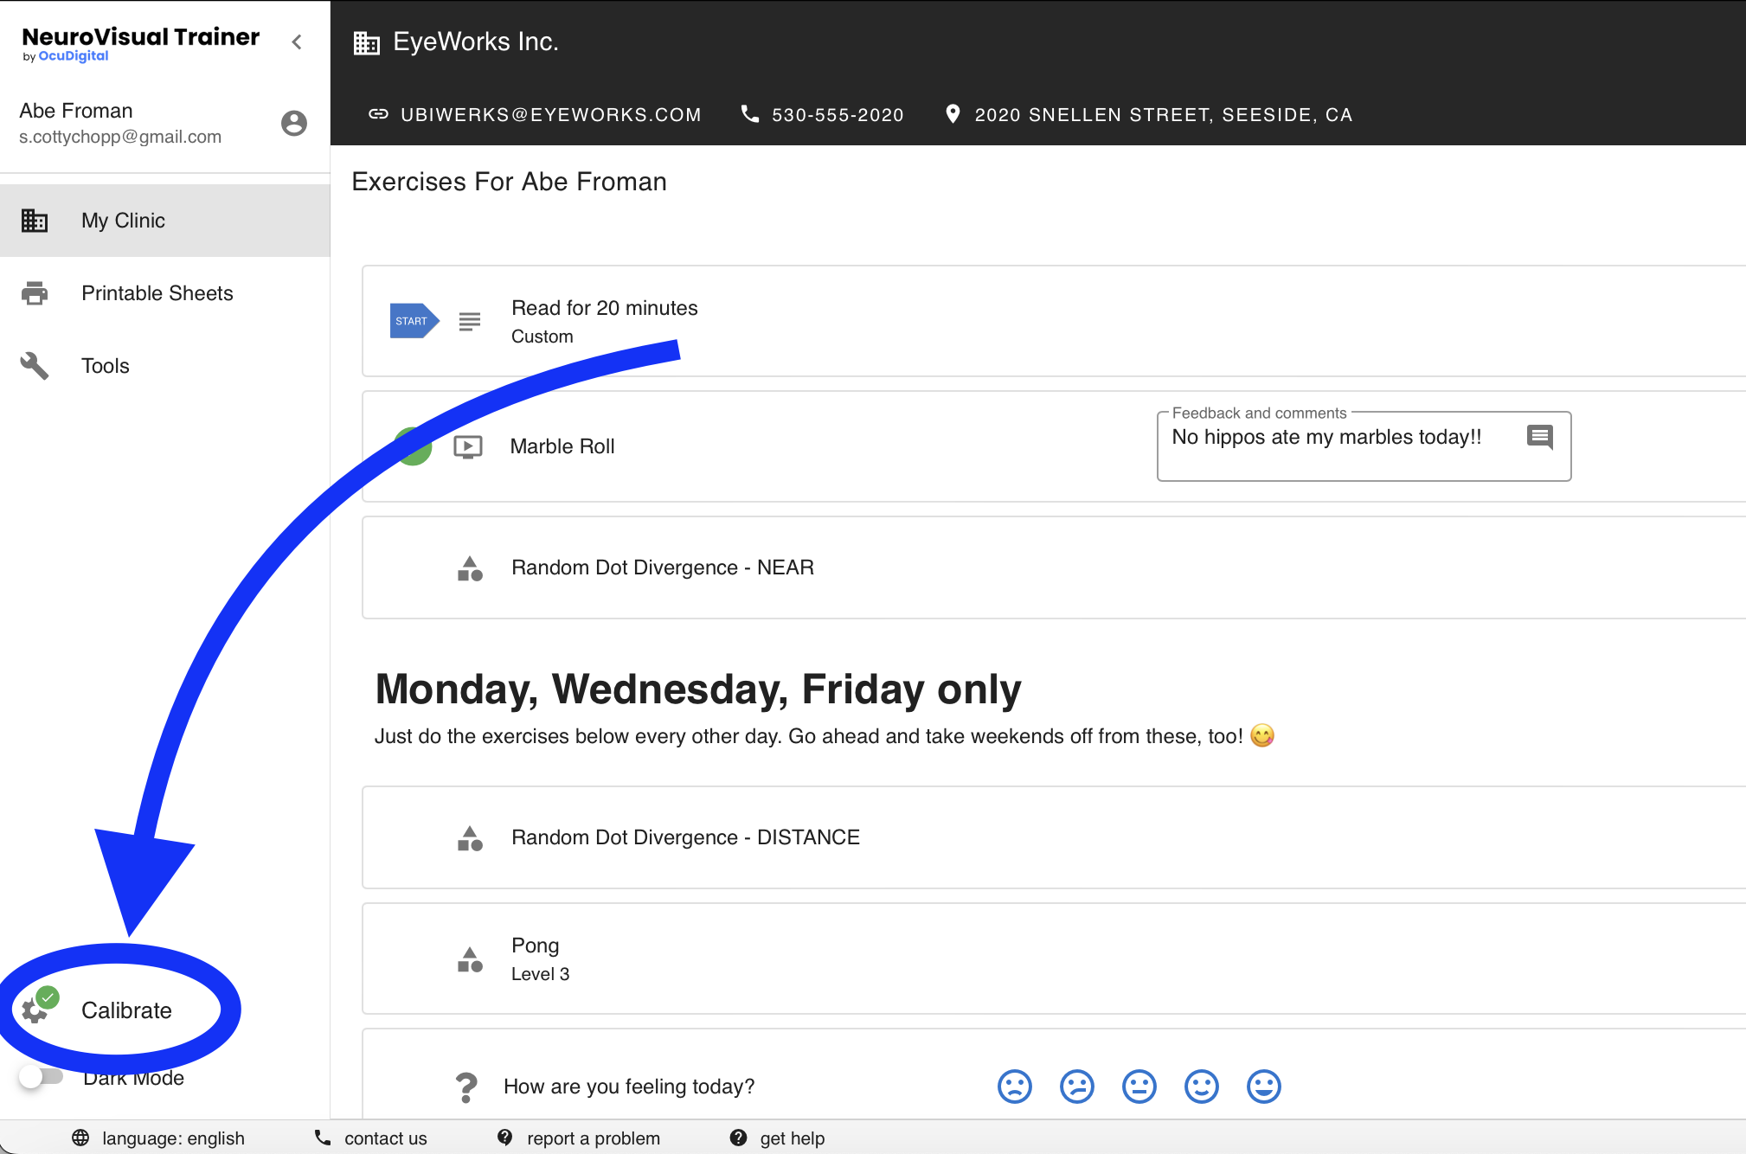Click the Abe Froman user name
The image size is (1746, 1154).
[x=76, y=111]
